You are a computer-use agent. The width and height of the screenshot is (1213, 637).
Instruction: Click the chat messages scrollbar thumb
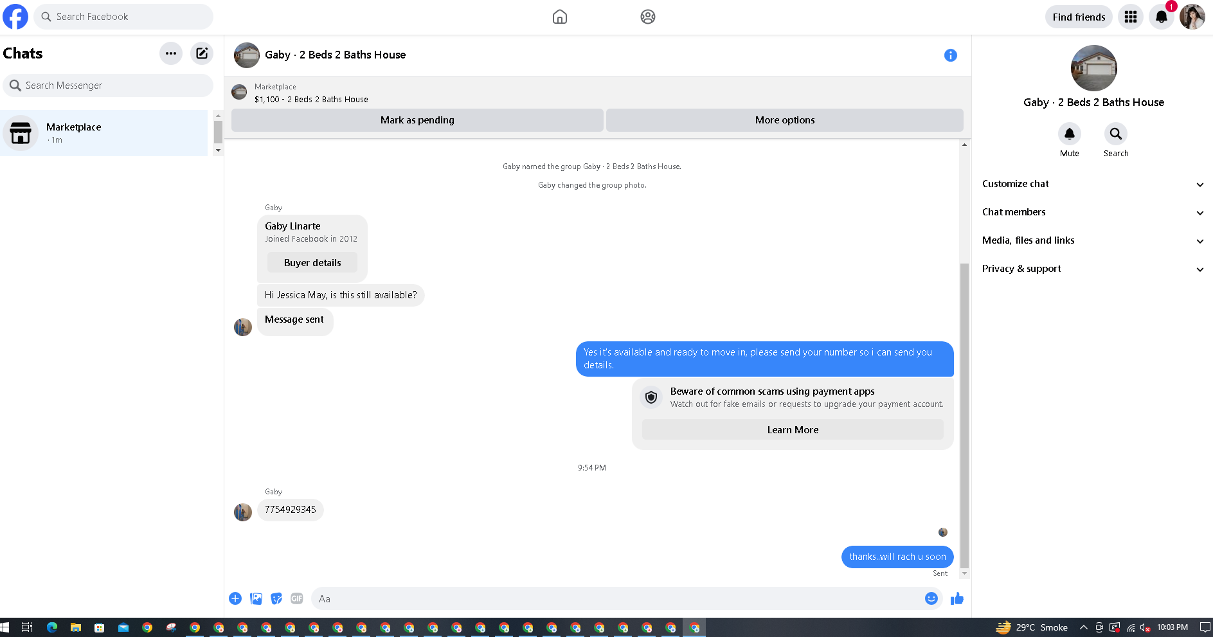pyautogui.click(x=964, y=416)
